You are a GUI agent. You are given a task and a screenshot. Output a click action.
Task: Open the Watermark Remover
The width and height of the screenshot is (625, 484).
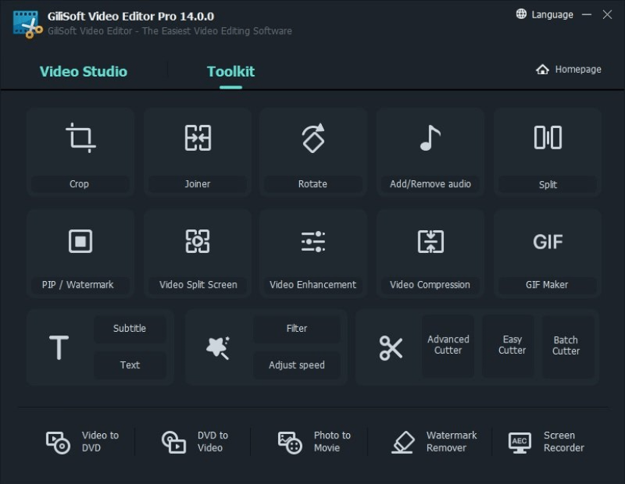pyautogui.click(x=436, y=442)
